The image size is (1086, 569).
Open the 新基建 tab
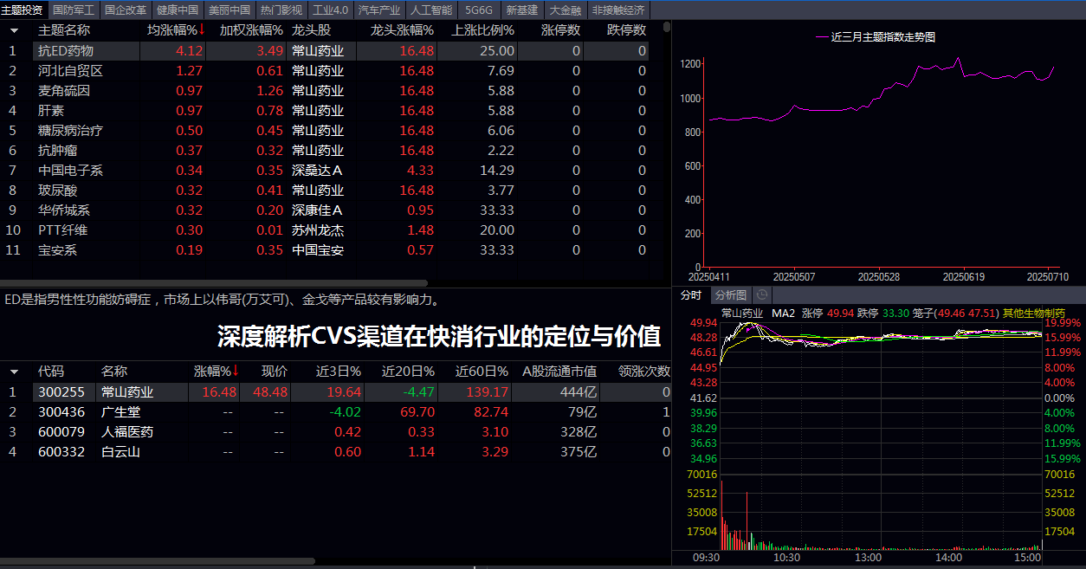522,10
